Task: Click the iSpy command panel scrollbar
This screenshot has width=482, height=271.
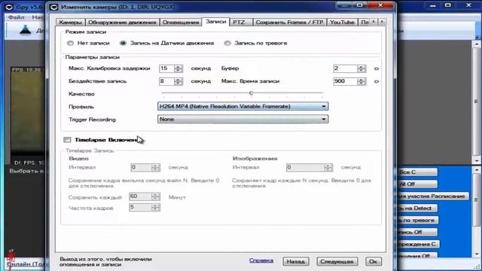Action: (477, 212)
